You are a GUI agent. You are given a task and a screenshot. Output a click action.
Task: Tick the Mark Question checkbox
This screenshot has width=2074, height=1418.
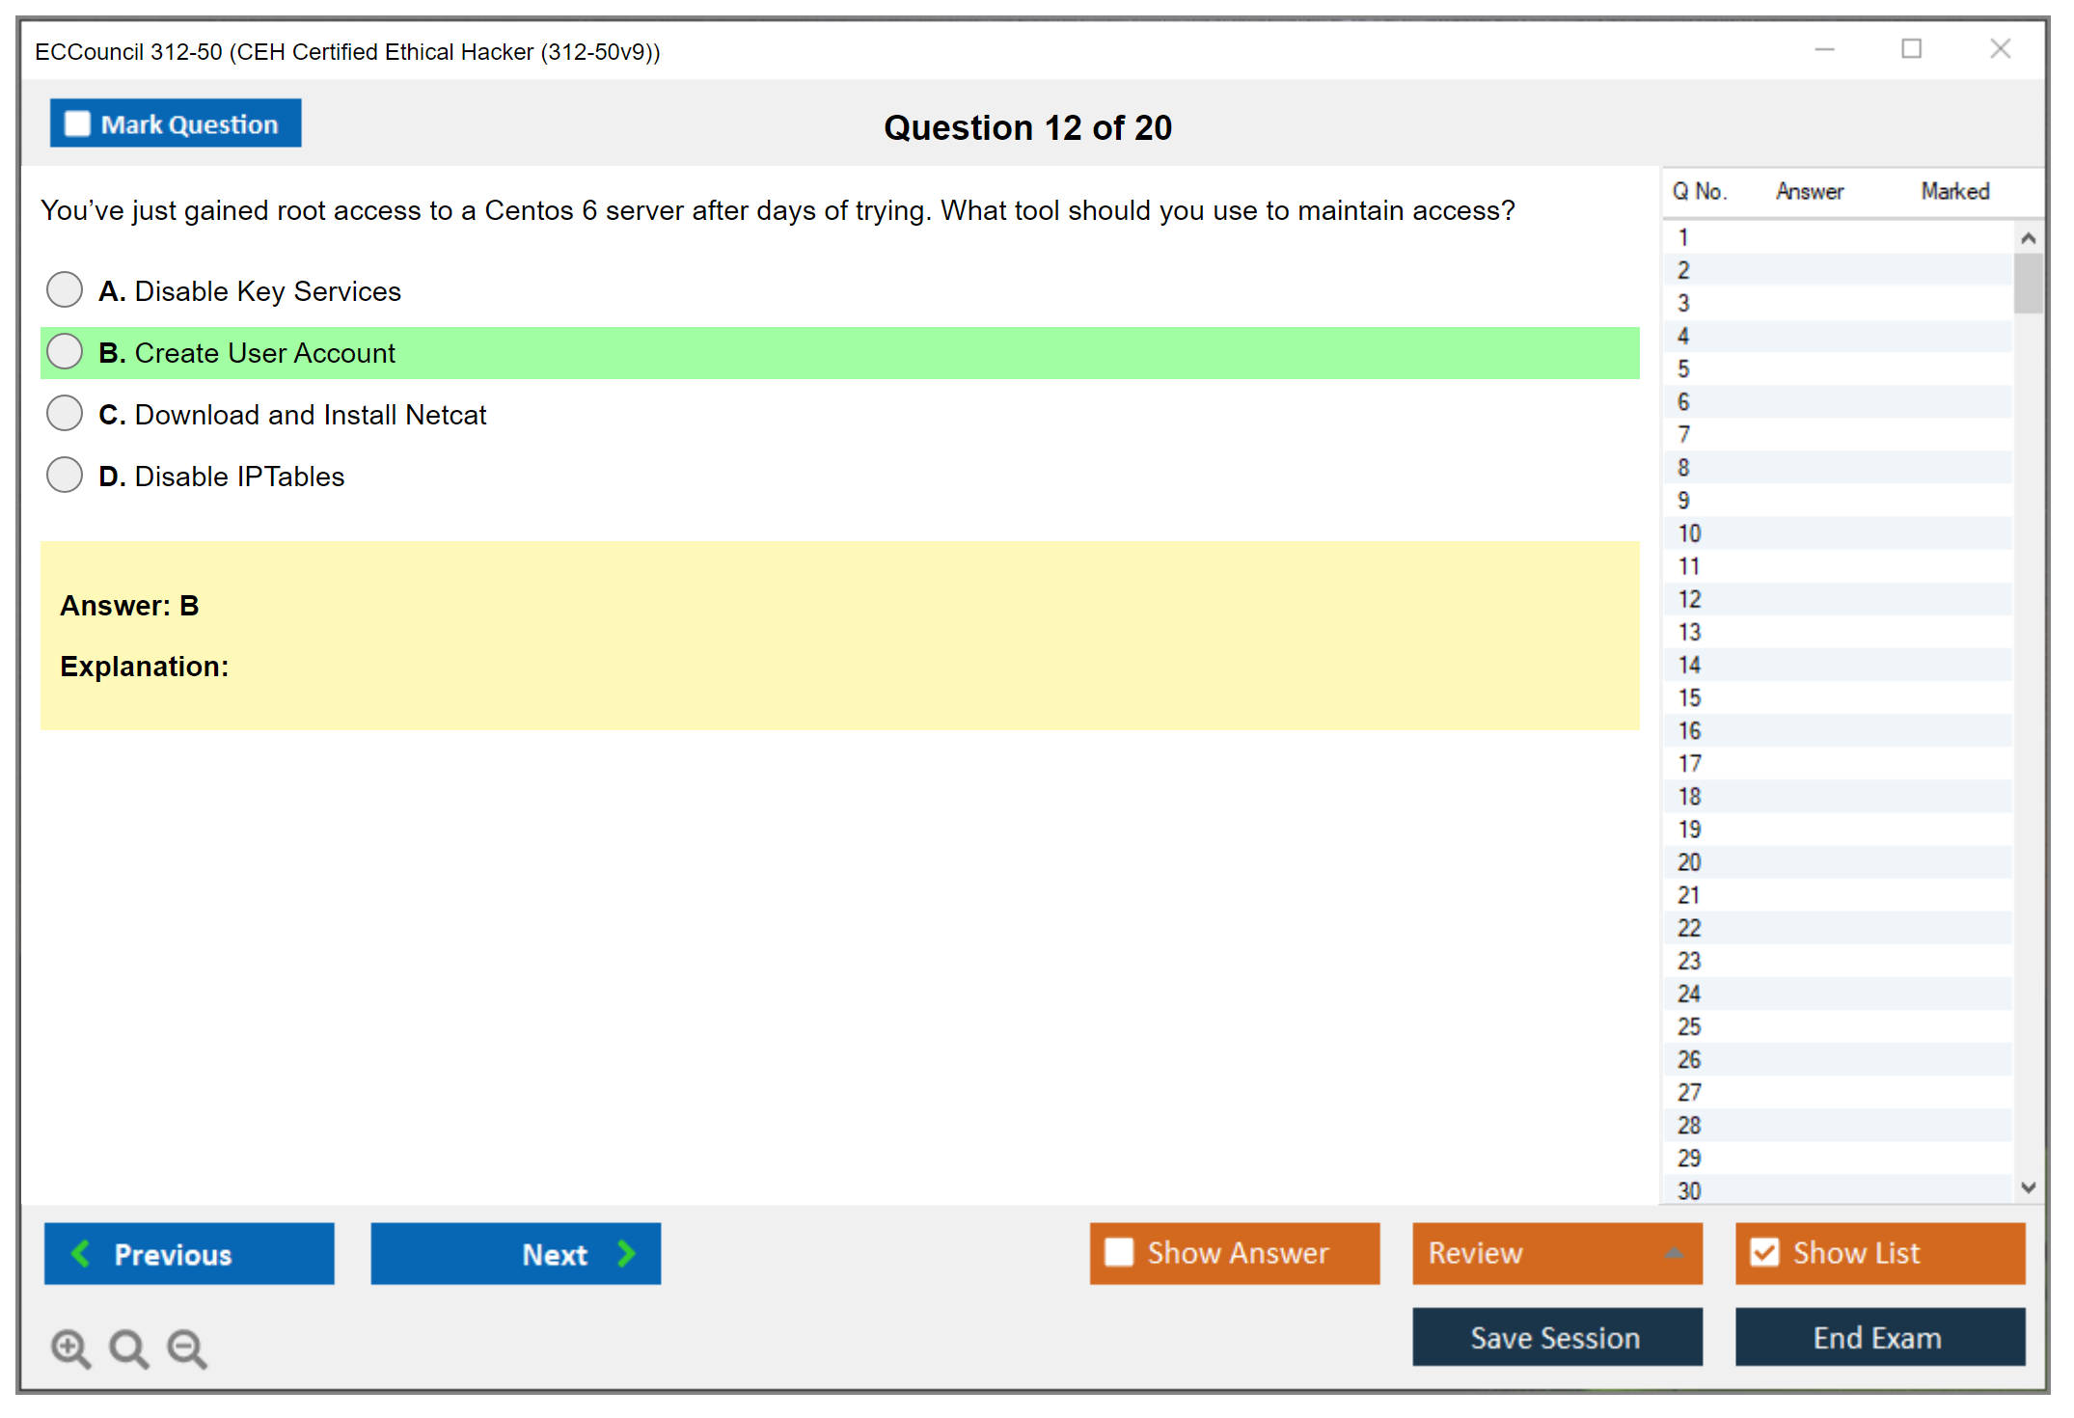[x=77, y=124]
